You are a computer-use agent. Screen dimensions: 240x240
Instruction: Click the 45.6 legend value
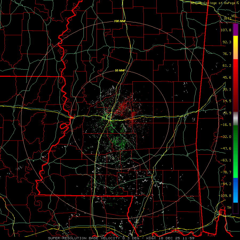[227, 77]
